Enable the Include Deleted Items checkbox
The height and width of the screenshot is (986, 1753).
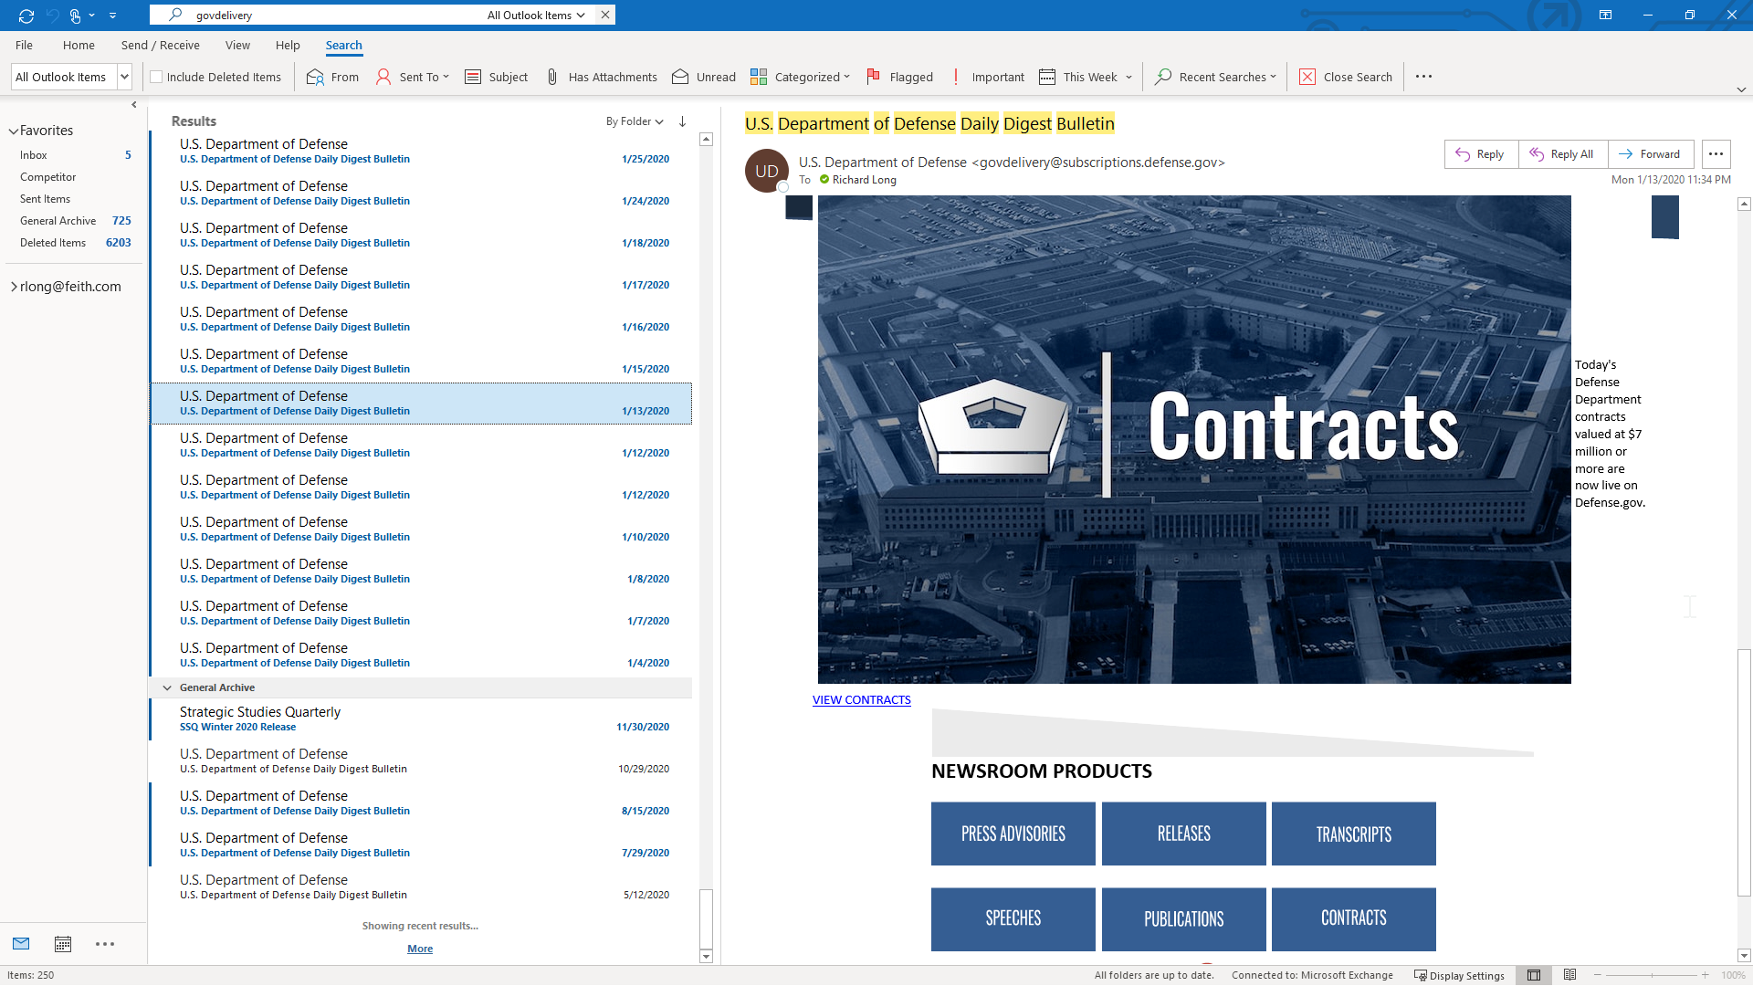pos(156,77)
